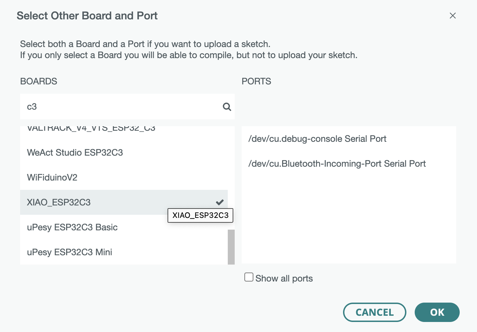
Task: Choose WiFiduinoV2 from the boards list
Action: click(x=52, y=177)
